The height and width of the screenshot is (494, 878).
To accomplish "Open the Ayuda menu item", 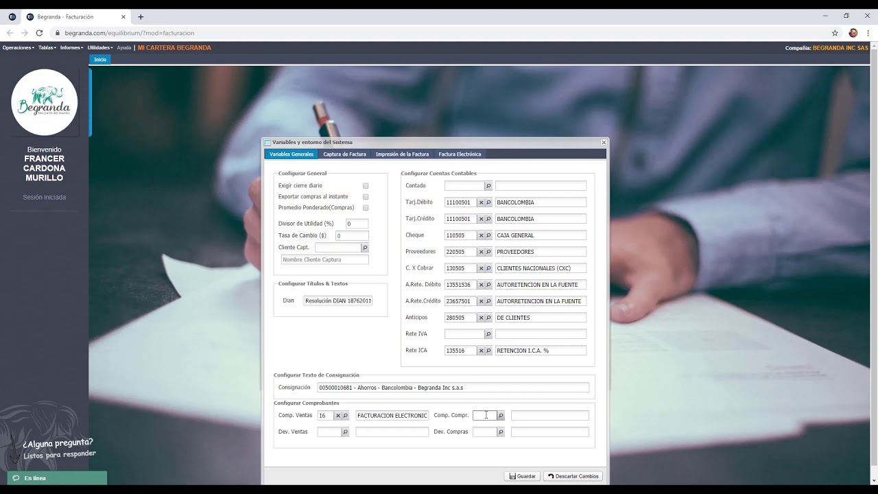I will pyautogui.click(x=123, y=48).
